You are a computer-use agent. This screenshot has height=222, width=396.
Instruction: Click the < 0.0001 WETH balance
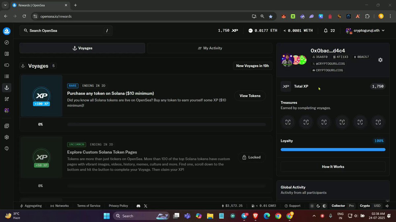click(298, 31)
